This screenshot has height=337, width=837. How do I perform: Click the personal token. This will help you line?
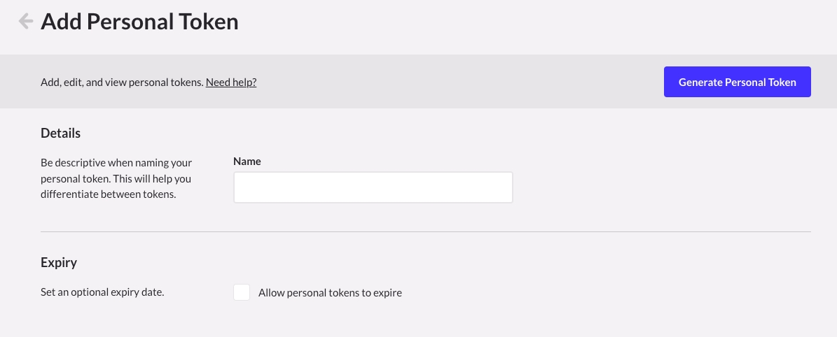pos(116,179)
